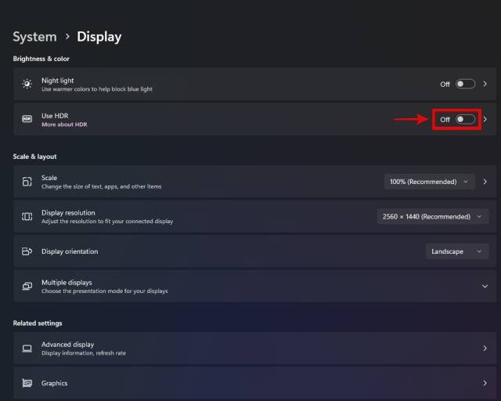Open the Scale percentage dropdown
501x401 pixels.
[x=430, y=182]
